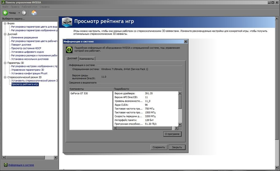Select GeForce GT 530 in components list
Viewport: 280px width, 171px height.
pyautogui.click(x=79, y=93)
